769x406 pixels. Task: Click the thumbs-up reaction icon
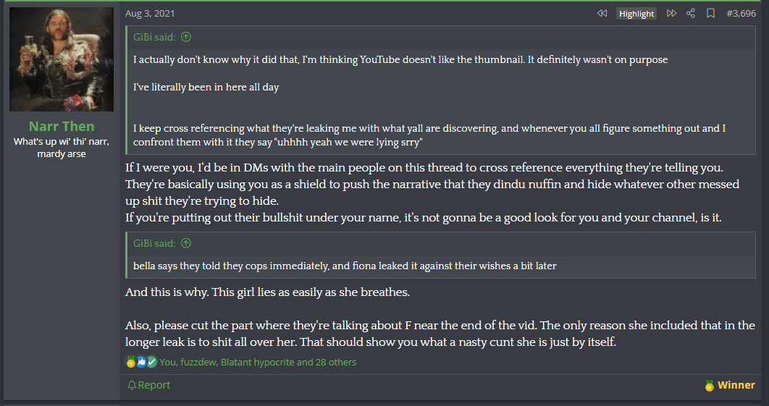click(141, 362)
